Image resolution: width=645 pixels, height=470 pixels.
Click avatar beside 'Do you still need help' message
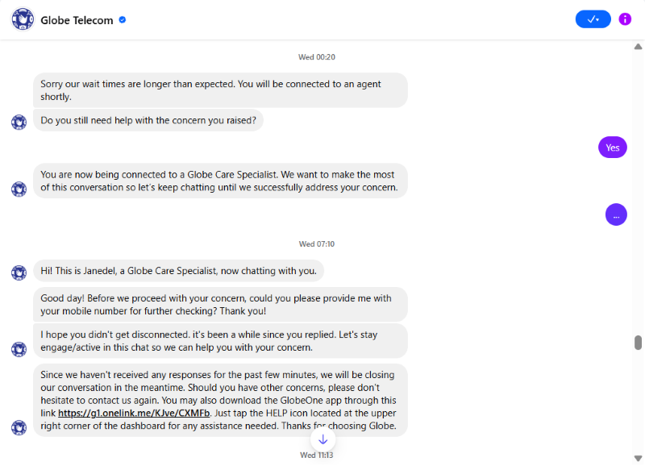coord(19,122)
